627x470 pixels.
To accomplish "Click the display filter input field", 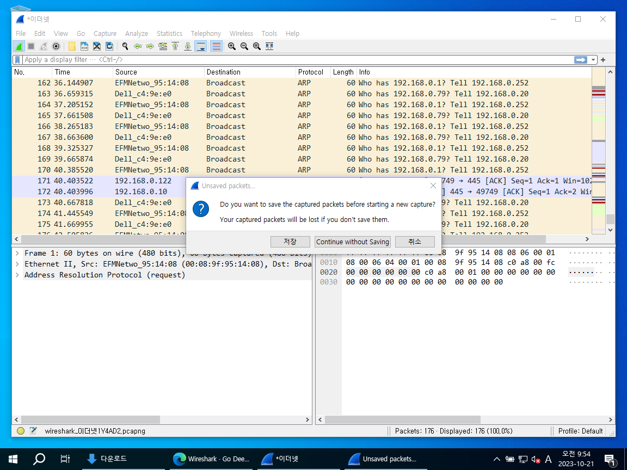I will [298, 59].
